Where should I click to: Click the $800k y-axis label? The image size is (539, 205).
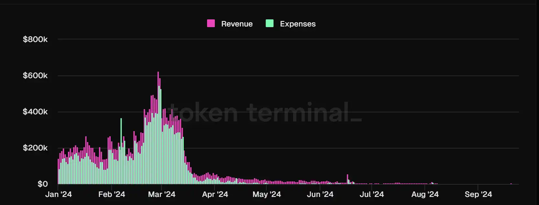click(35, 39)
